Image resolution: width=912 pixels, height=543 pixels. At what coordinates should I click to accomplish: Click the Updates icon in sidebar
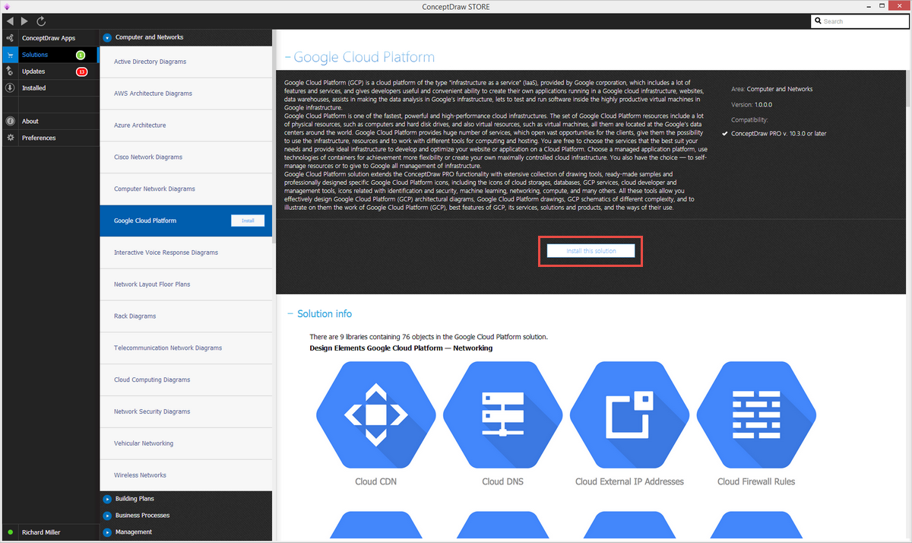tap(9, 71)
